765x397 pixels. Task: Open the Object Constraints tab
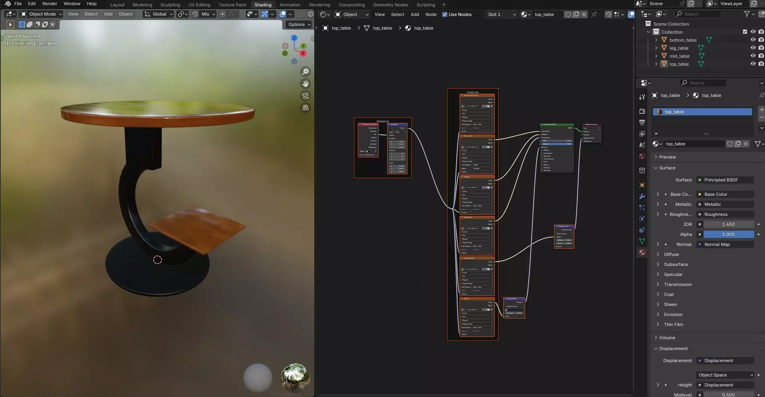point(642,230)
